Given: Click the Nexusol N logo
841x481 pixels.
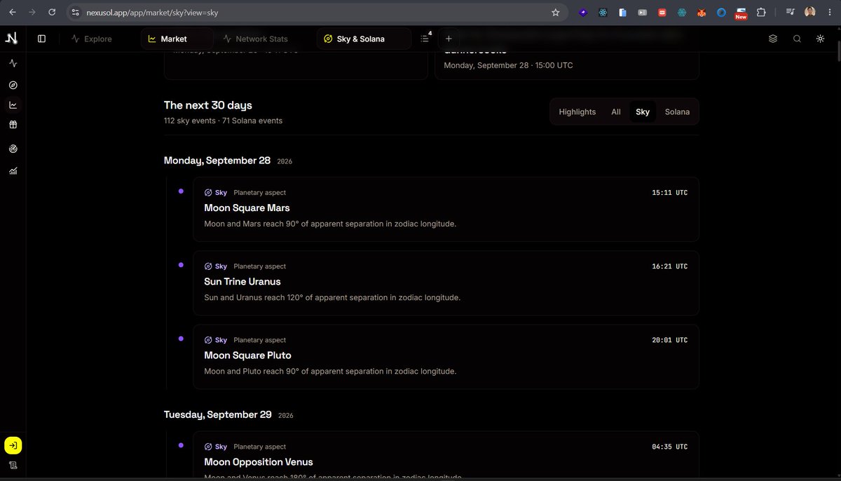Looking at the screenshot, I should (x=11, y=38).
